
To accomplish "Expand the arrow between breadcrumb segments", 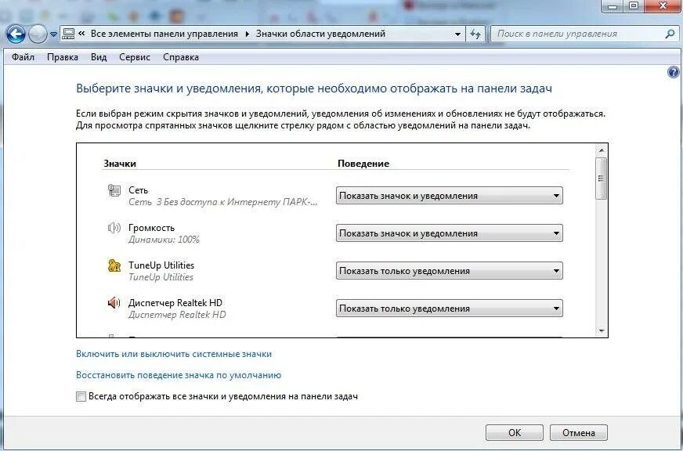I will 247,34.
